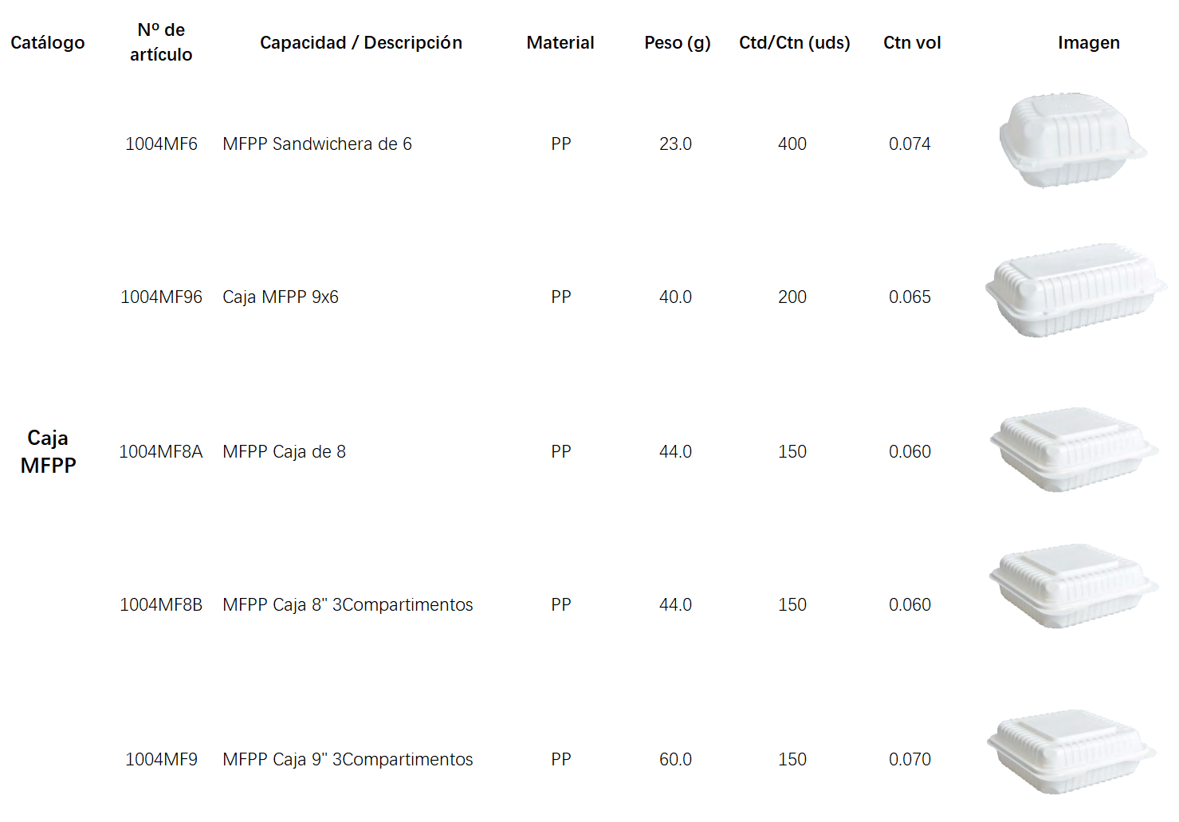Select the Caja MFPP catalog label
This screenshot has width=1179, height=822.
point(48,451)
